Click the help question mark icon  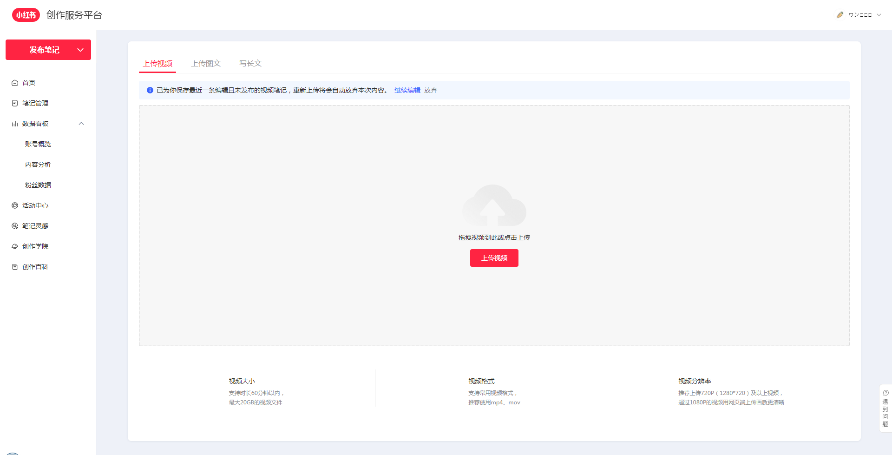885,393
